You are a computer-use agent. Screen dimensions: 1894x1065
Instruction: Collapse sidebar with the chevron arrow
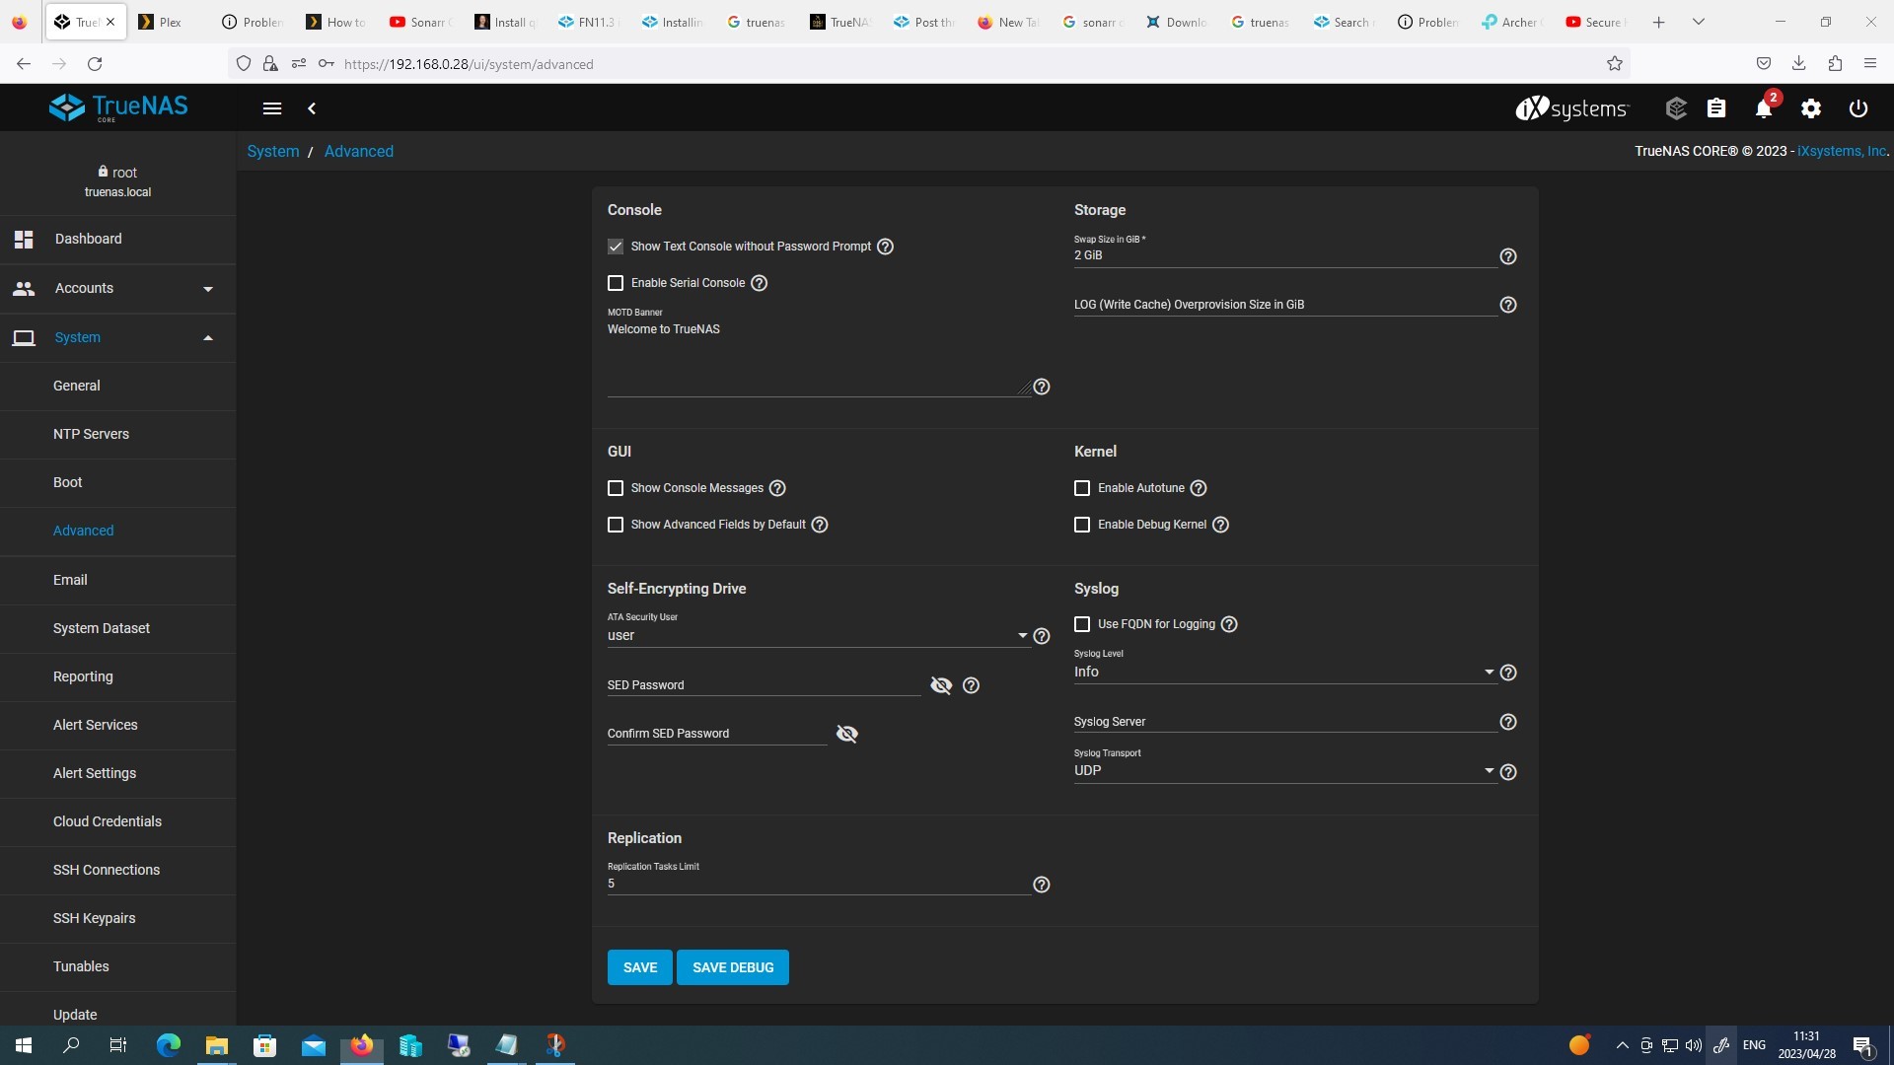pos(312,108)
